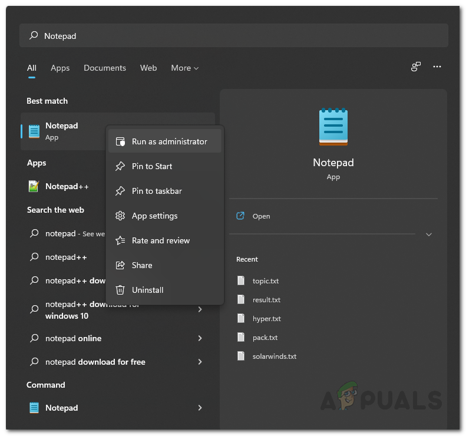Expand the More filter dropdown

tap(184, 68)
